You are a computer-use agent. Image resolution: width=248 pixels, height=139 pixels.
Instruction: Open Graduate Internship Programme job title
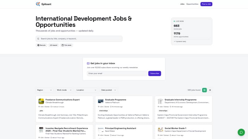point(180,100)
